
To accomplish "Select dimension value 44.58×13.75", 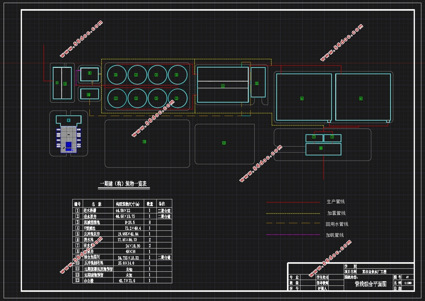I will click(x=125, y=216).
